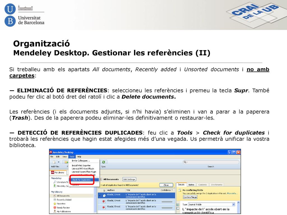Switch to the Enrichments tab
Viewport: 287px width, 215px height.
point(217,185)
